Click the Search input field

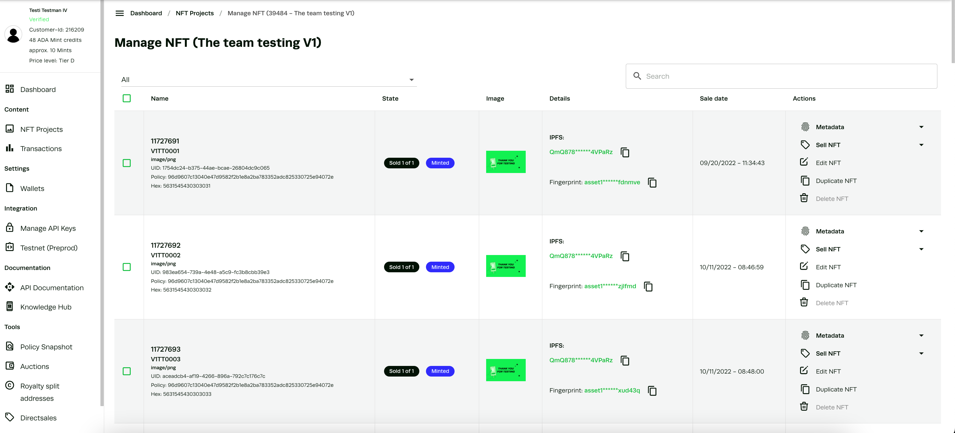coord(786,76)
